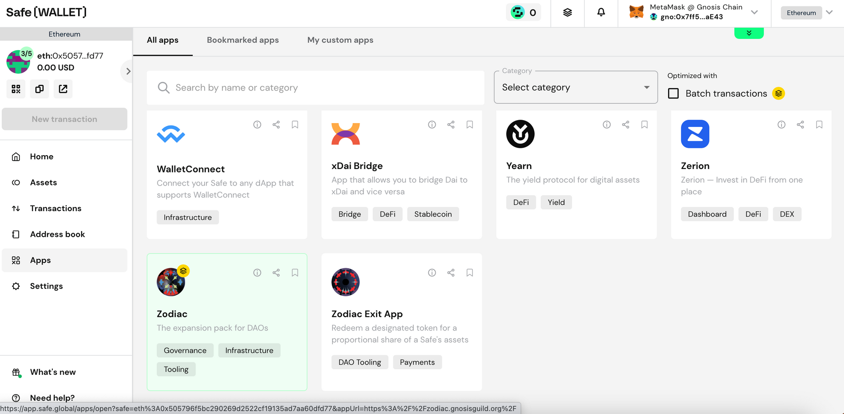Select the Payments tag on Zodiac Exit
844x414 pixels.
point(417,362)
